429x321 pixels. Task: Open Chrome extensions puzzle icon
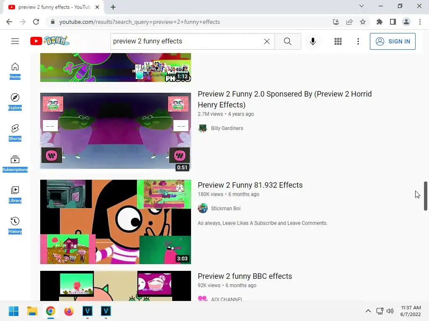379,22
